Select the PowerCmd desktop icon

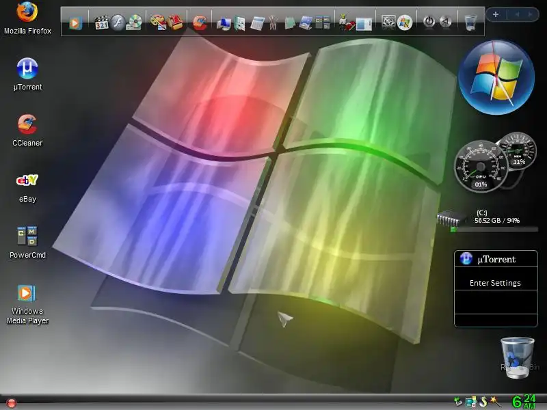[x=27, y=243]
